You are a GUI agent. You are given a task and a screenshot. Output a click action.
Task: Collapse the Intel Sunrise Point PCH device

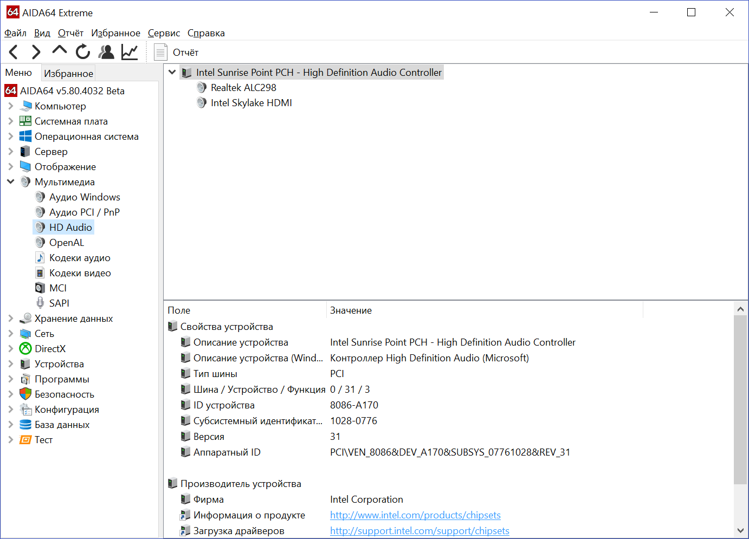point(172,72)
